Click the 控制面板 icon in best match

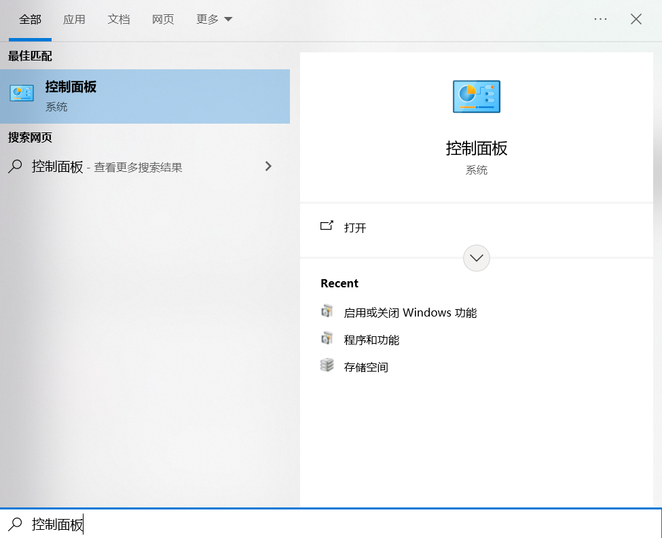tap(22, 93)
